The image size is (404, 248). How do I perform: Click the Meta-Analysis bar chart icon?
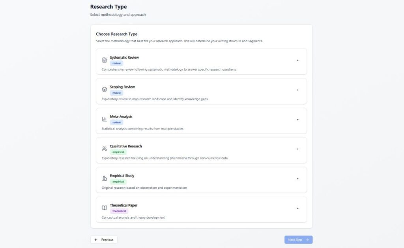tap(104, 119)
